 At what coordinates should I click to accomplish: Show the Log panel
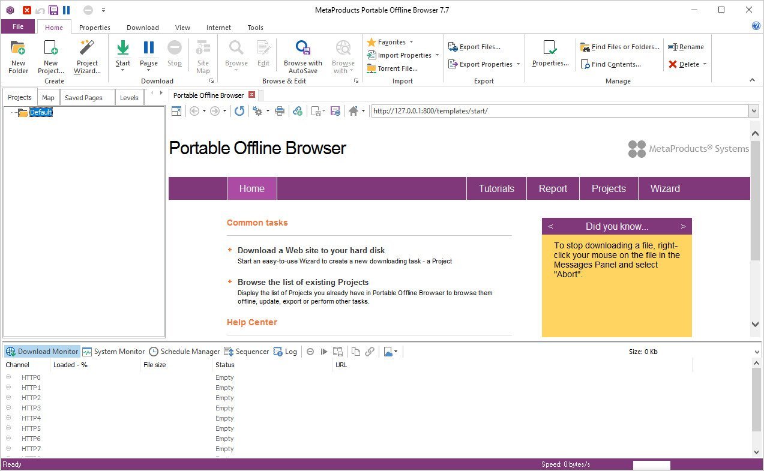tap(285, 352)
